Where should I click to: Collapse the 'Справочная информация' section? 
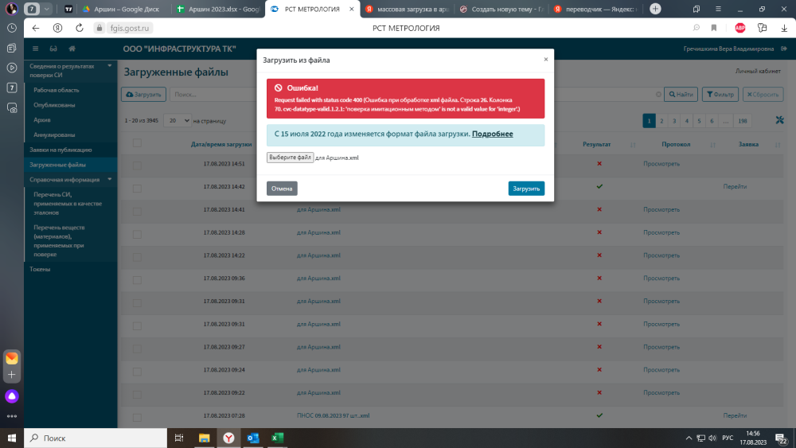[x=109, y=180]
